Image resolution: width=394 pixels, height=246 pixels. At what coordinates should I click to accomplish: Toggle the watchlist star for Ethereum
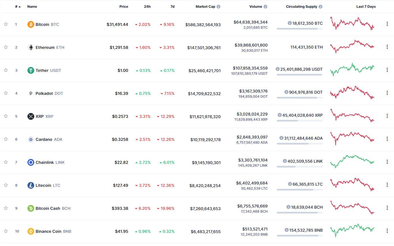[6, 47]
